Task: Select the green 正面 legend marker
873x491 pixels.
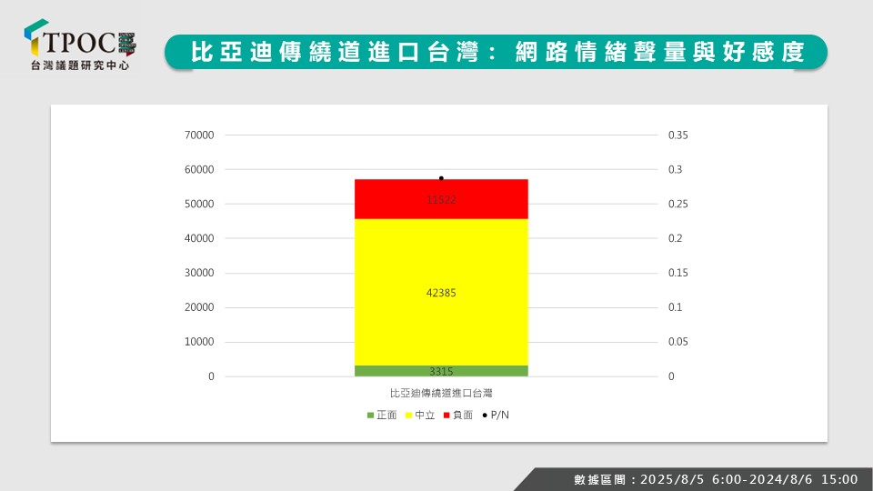Action: tap(370, 416)
